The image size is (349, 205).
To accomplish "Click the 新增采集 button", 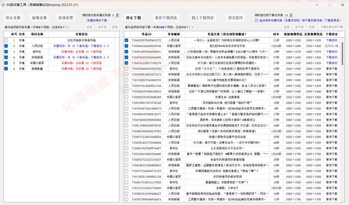I will 39,18.
